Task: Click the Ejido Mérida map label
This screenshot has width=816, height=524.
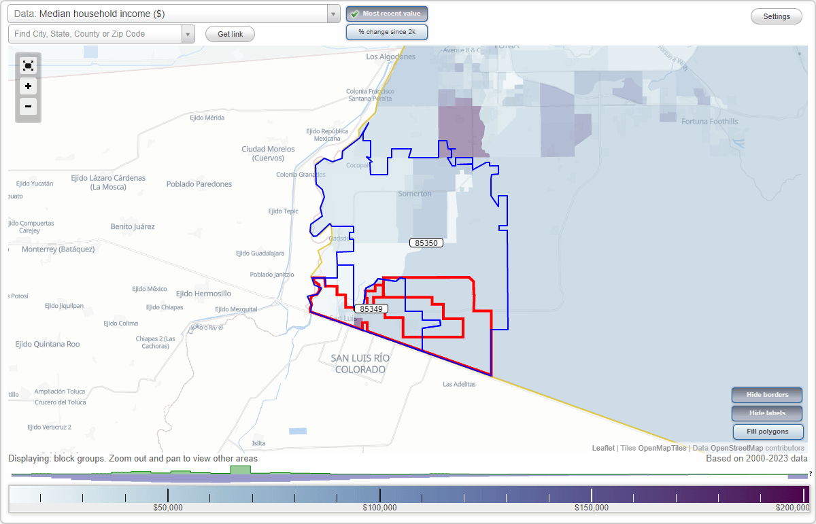Action: [207, 118]
